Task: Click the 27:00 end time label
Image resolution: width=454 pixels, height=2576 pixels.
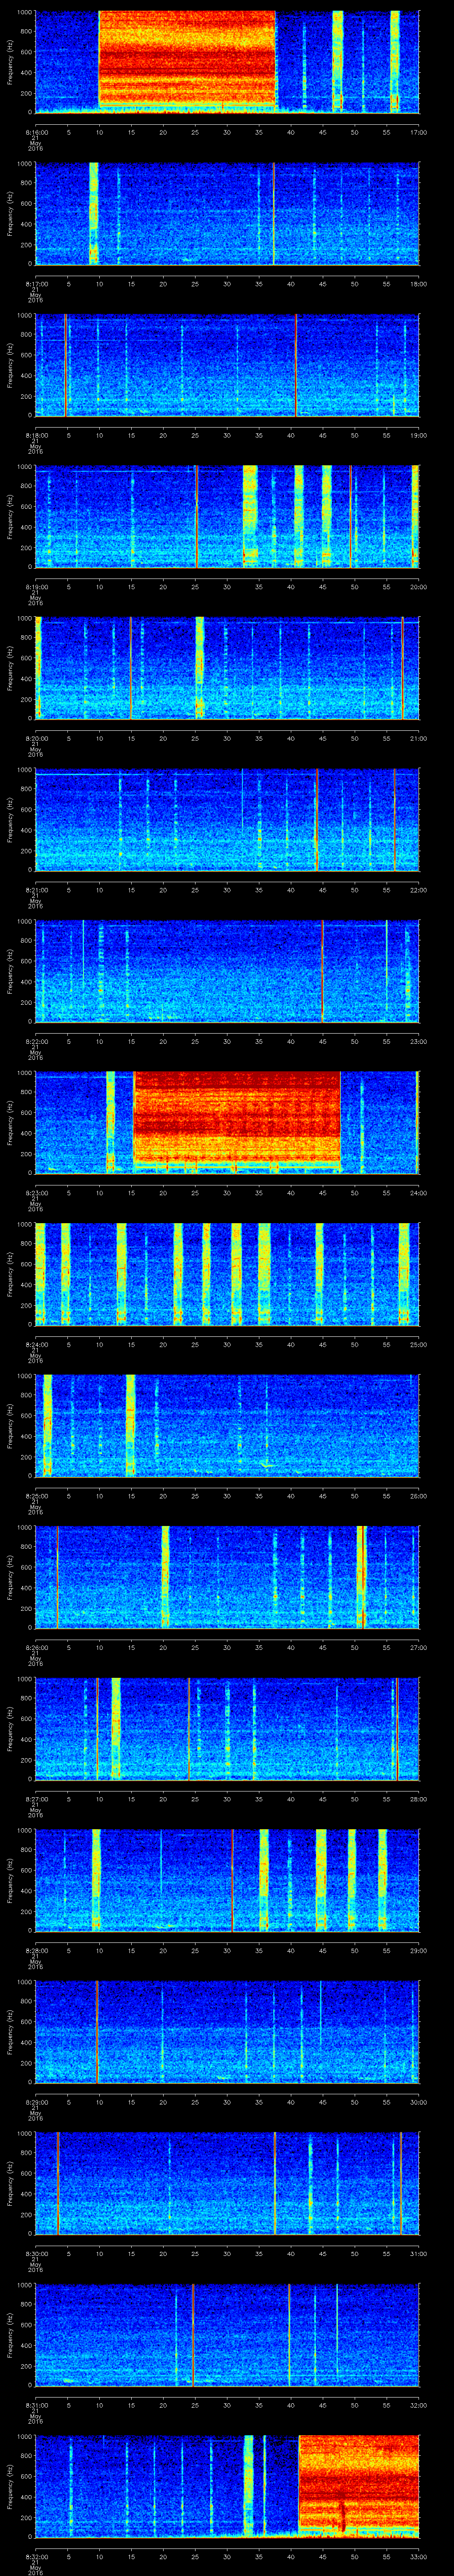Action: pos(419,1648)
